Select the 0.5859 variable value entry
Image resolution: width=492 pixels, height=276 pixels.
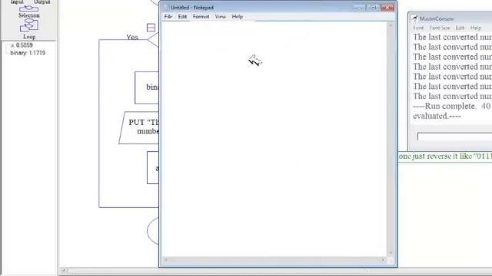22,45
